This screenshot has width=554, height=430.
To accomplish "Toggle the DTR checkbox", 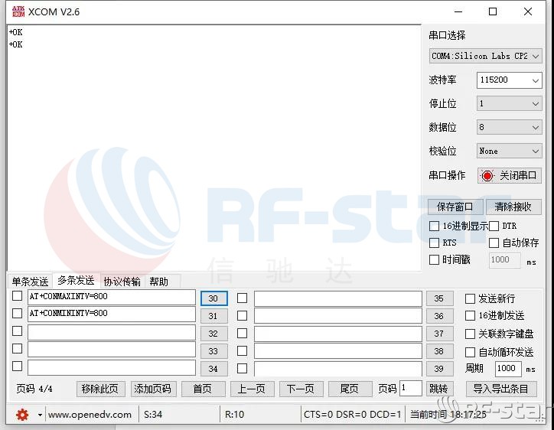I will pyautogui.click(x=494, y=226).
